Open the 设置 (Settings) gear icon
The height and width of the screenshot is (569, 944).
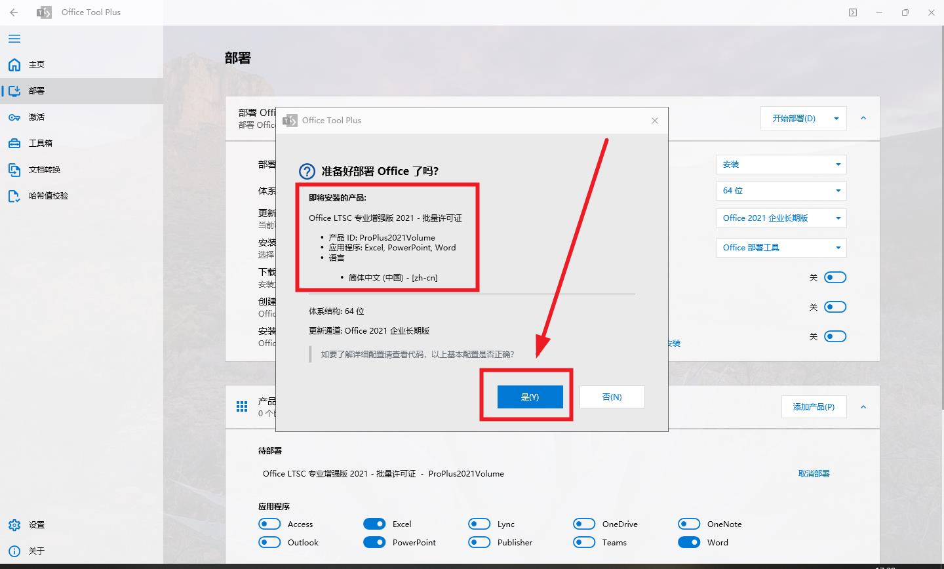click(13, 524)
